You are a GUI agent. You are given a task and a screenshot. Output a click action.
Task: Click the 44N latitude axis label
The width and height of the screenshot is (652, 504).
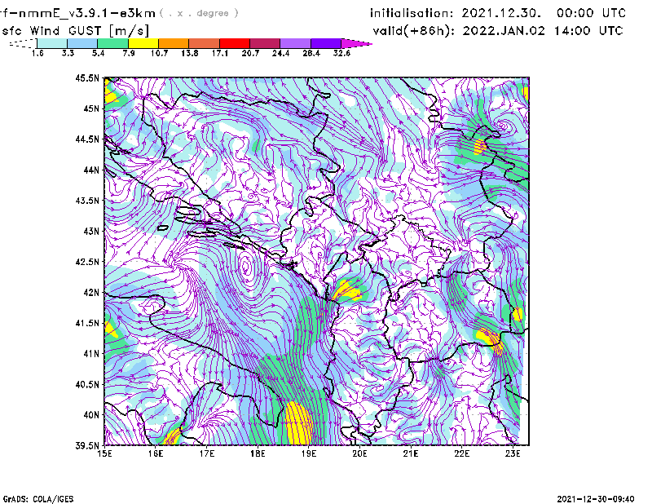coord(91,170)
